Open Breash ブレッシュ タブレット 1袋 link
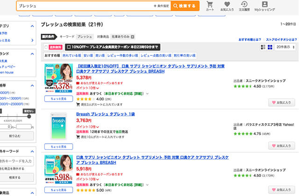Viewport: 299px width, 196px height. point(106,114)
